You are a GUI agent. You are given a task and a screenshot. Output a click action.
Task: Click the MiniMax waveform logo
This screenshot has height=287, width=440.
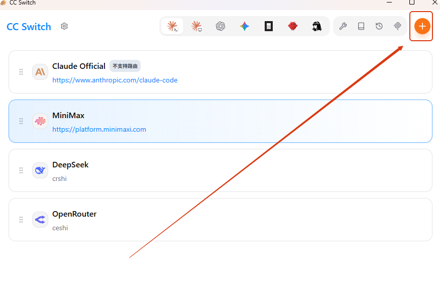coord(40,121)
